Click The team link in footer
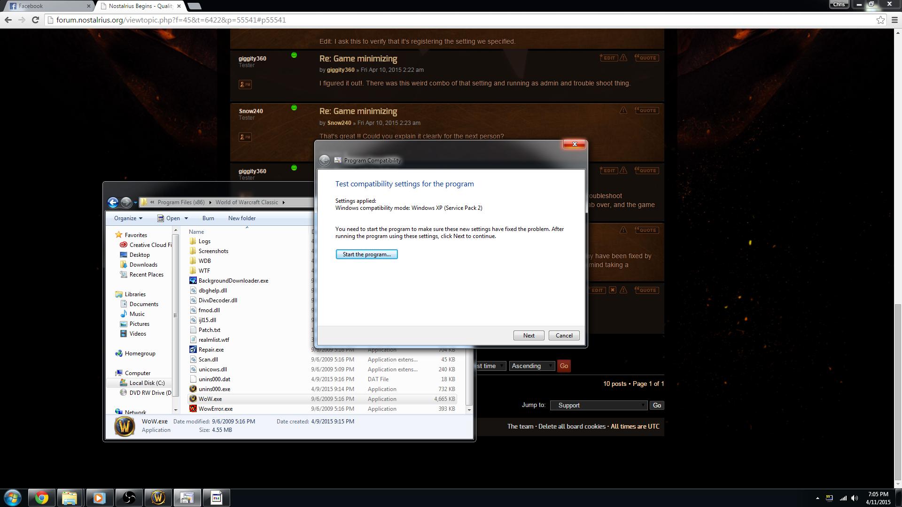The width and height of the screenshot is (902, 507). [x=520, y=427]
